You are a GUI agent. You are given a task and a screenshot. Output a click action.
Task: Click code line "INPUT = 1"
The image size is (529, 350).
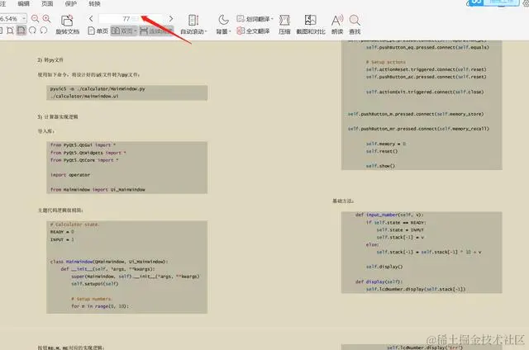coord(62,240)
